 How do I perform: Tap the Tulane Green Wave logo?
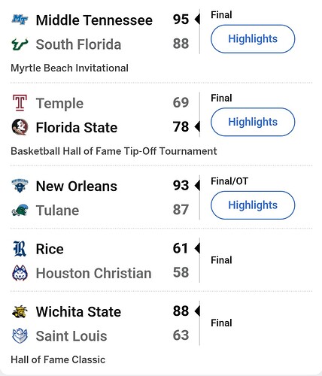coord(20,210)
